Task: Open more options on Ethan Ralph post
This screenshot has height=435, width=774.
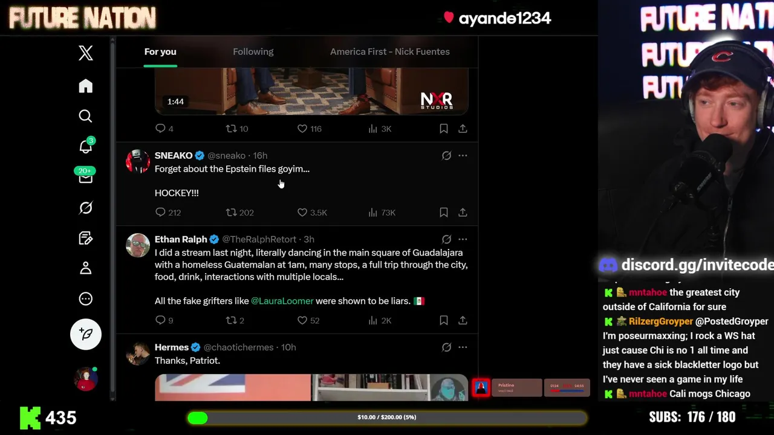Action: pos(463,239)
